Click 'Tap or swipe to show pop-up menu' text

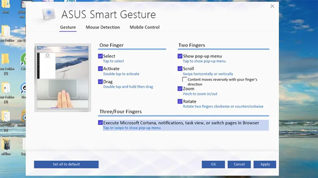click(x=132, y=128)
